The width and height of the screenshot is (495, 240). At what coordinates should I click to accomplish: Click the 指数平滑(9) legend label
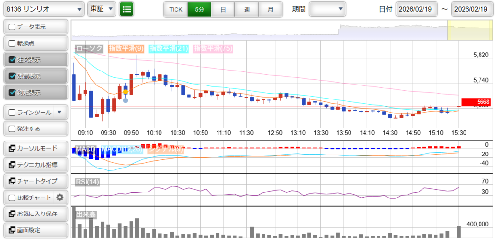coord(126,48)
